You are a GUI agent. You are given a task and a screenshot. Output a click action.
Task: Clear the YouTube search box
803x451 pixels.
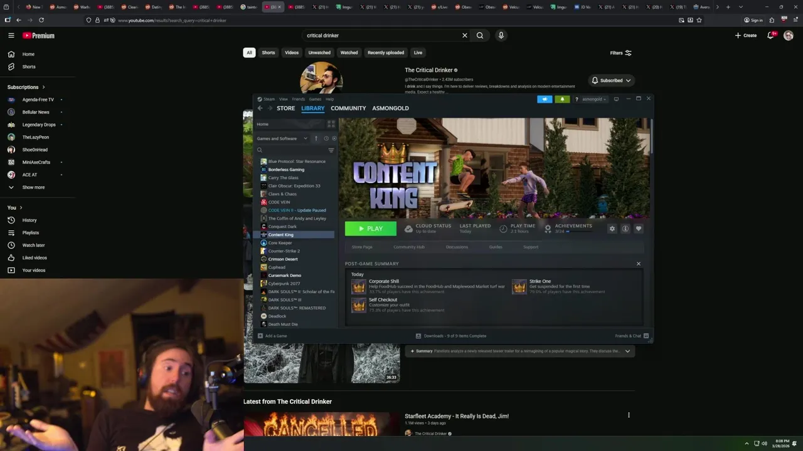coord(465,36)
